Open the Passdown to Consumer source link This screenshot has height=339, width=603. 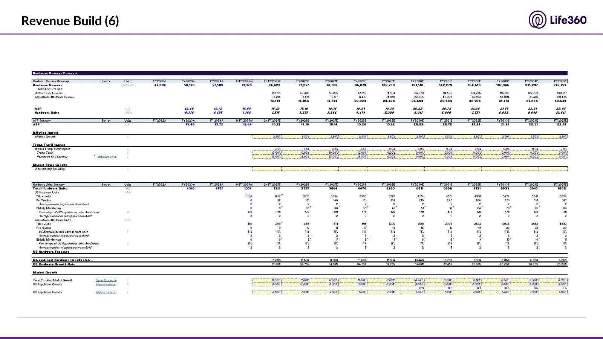[107, 157]
